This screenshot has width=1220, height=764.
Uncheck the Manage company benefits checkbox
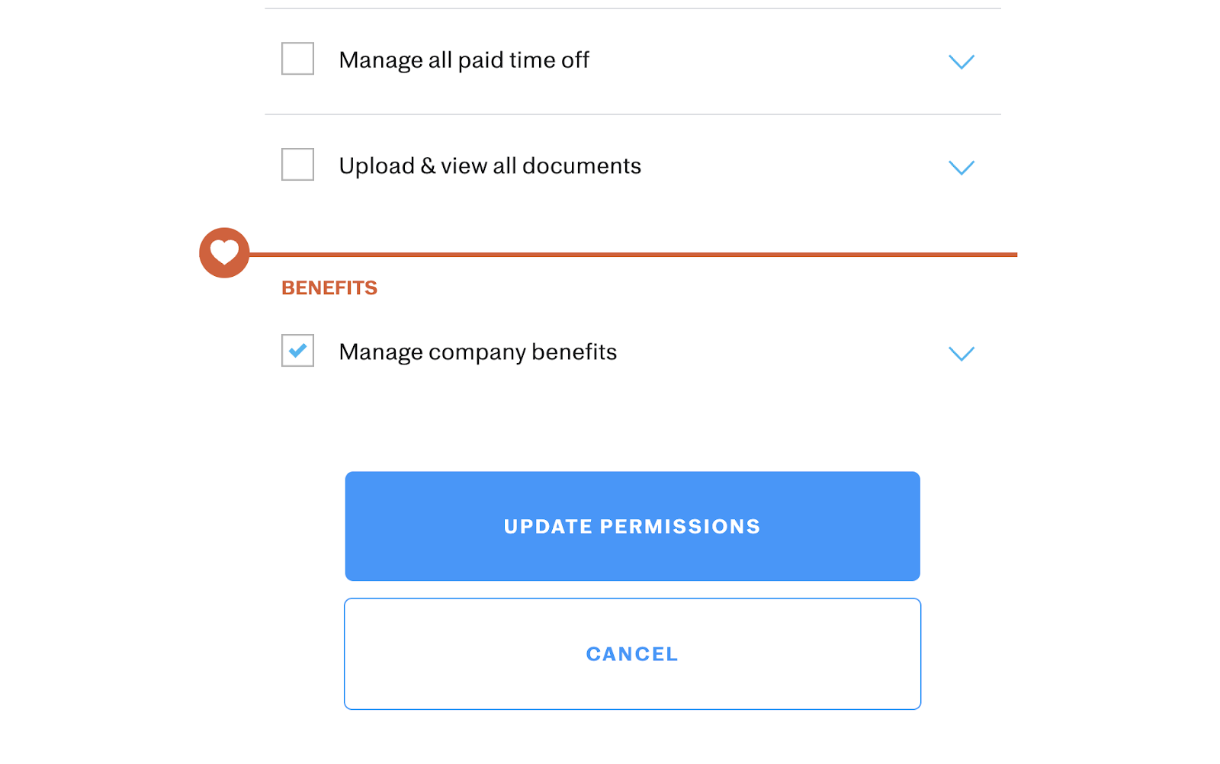click(x=297, y=351)
